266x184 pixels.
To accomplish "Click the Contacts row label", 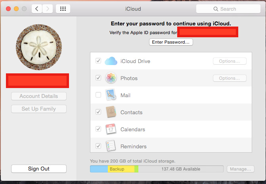I will [132, 112].
